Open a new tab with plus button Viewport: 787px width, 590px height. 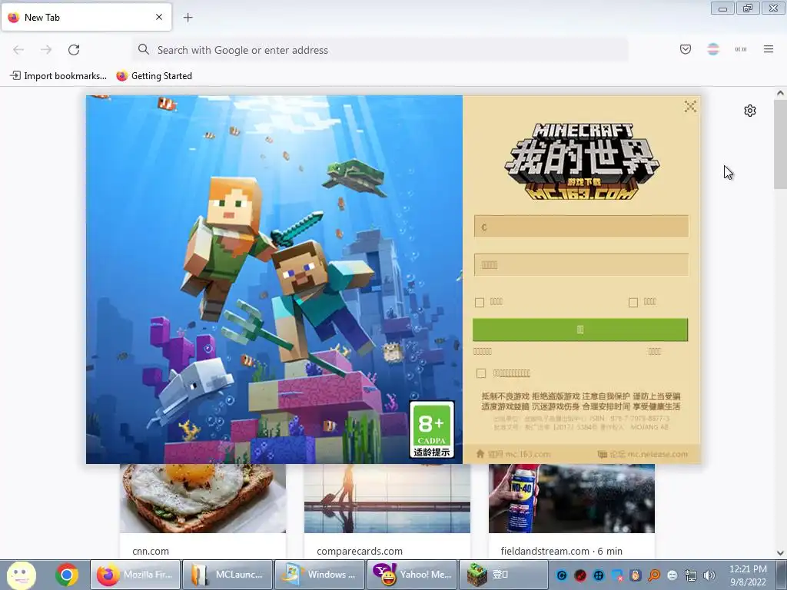pos(188,18)
